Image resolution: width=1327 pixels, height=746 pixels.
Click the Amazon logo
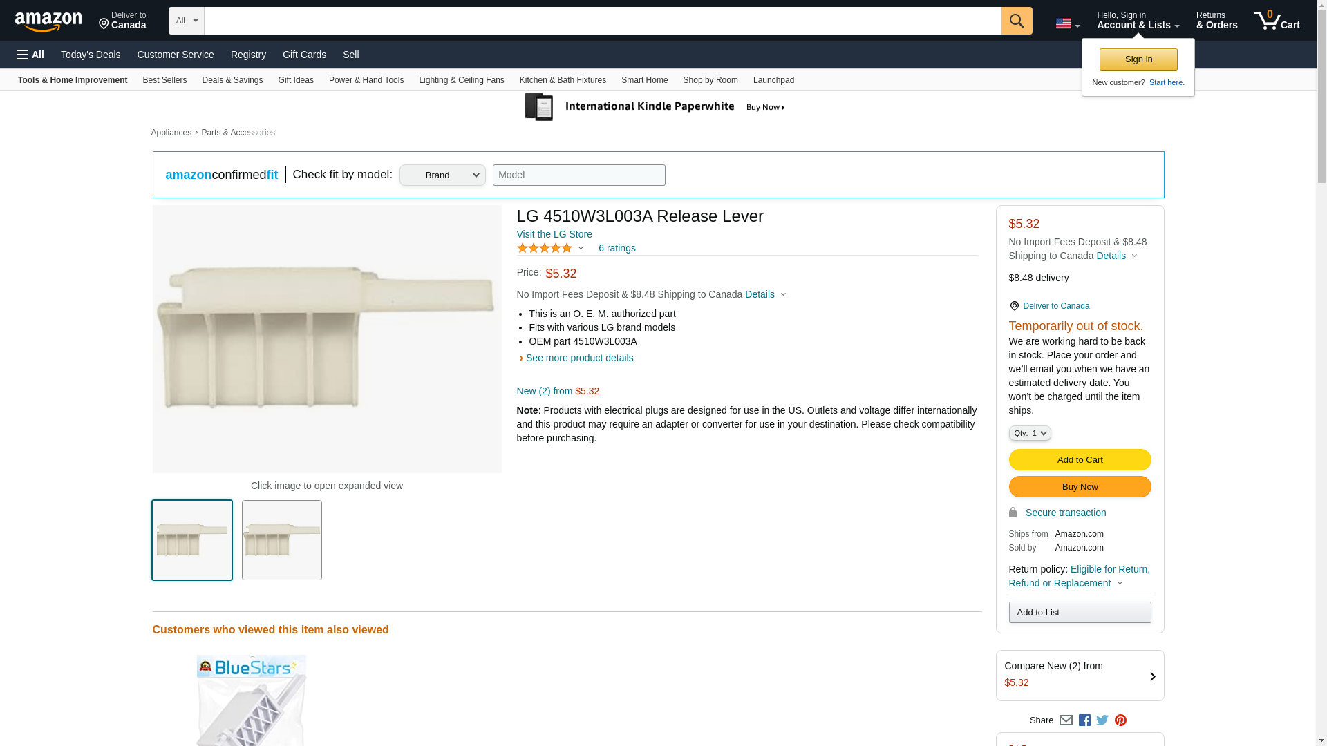pyautogui.click(x=48, y=21)
